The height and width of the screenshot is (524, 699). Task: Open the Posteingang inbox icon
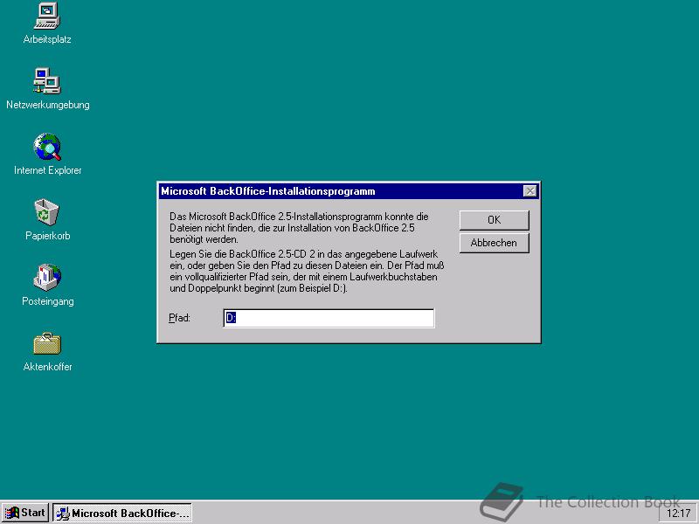point(47,277)
